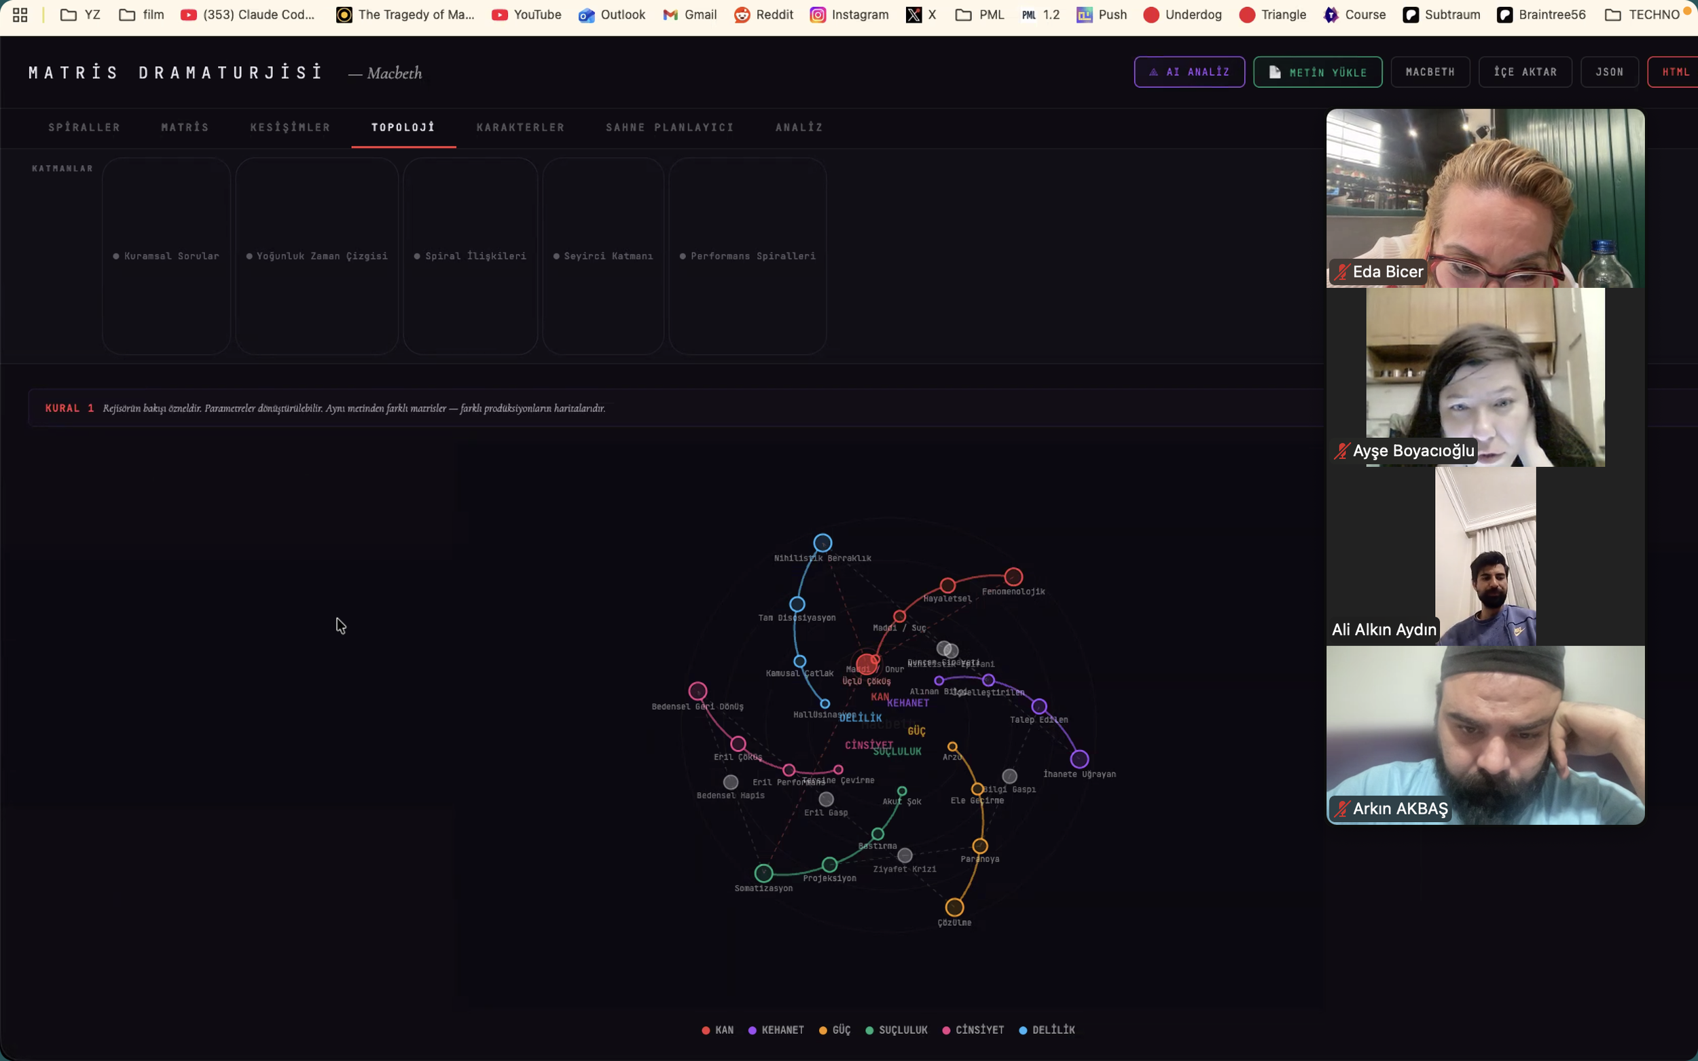Select the İhanete Uğrayan node
This screenshot has height=1061, width=1698.
[x=1079, y=758]
